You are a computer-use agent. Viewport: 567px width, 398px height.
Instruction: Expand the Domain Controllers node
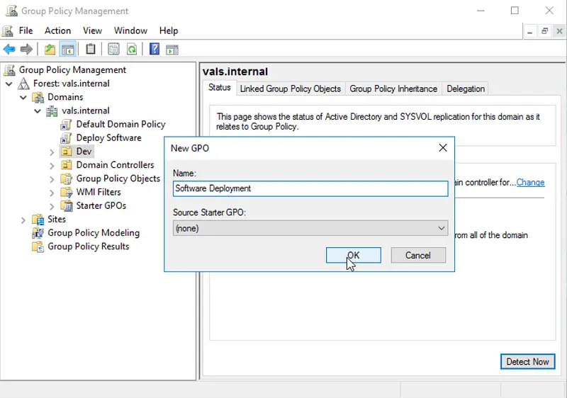(x=52, y=166)
